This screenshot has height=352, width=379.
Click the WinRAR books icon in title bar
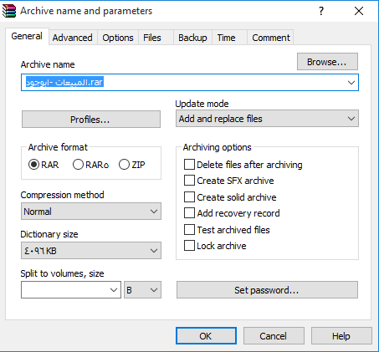point(9,11)
